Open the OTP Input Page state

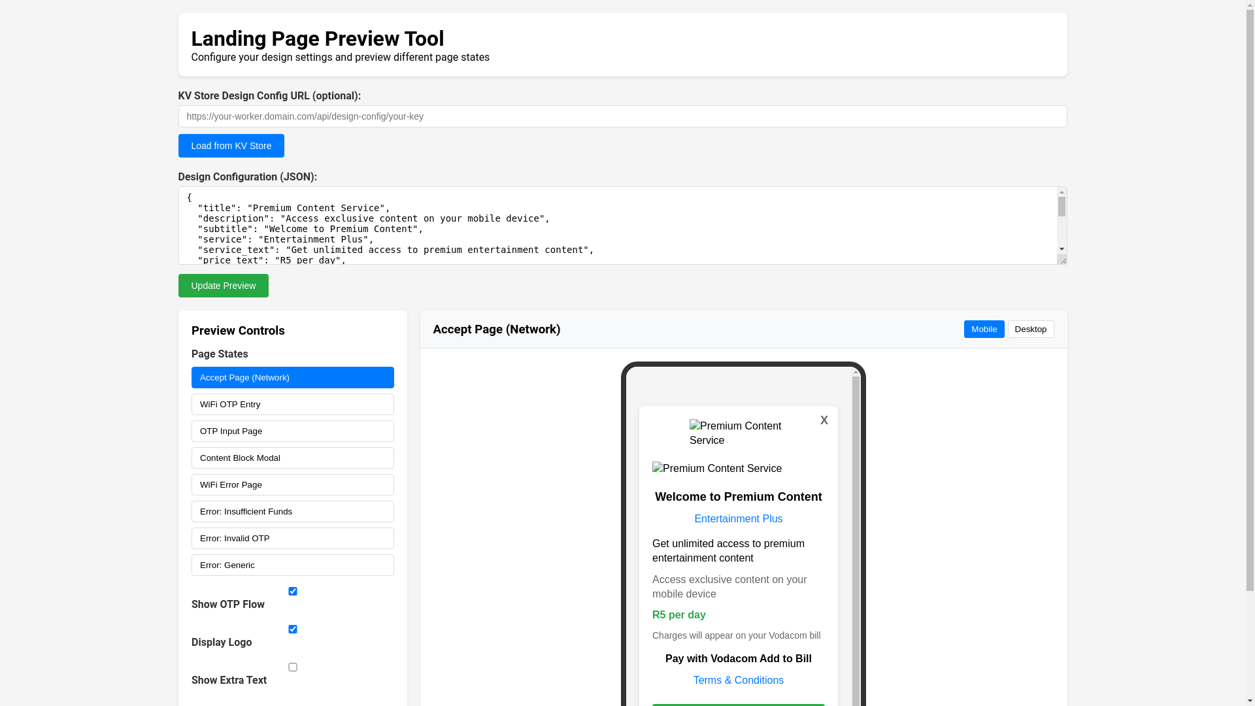[x=293, y=431]
